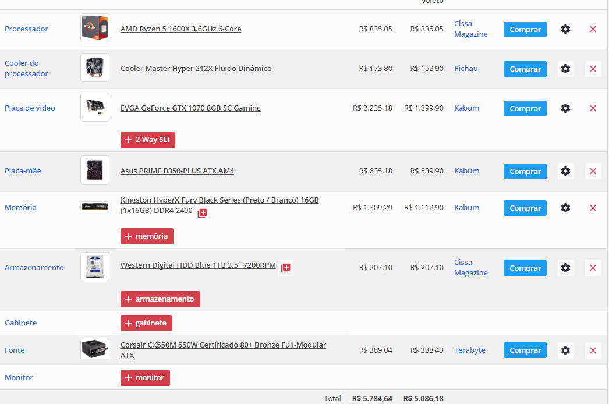609x404 pixels.
Task: Open settings gear for Memória row
Action: point(565,208)
